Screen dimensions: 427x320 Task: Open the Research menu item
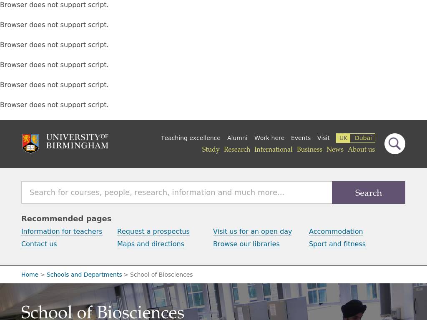click(237, 150)
